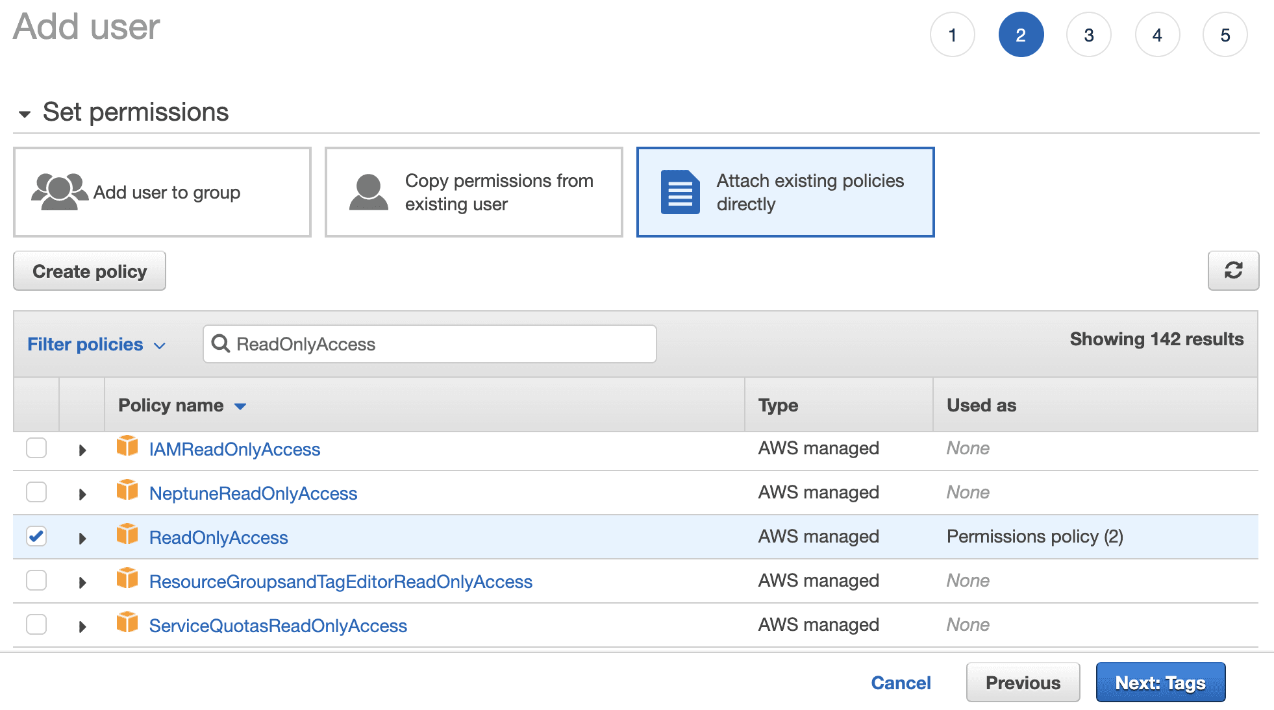Viewport: 1274px width, 710px height.
Task: Proceed with Next: Tags button
Action: pyautogui.click(x=1160, y=682)
